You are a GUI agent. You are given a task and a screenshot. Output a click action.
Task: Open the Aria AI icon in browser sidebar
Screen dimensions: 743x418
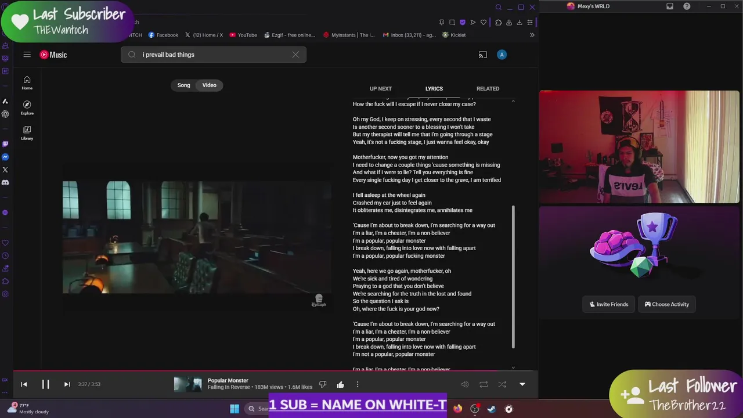pos(5,101)
